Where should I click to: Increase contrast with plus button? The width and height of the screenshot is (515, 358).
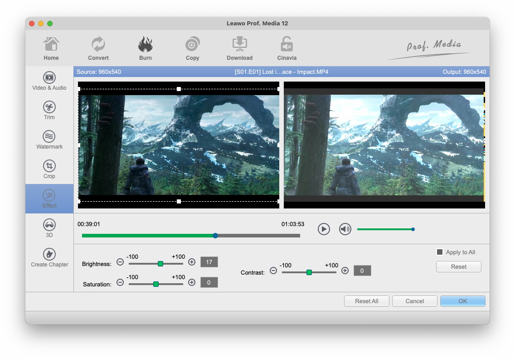click(345, 271)
